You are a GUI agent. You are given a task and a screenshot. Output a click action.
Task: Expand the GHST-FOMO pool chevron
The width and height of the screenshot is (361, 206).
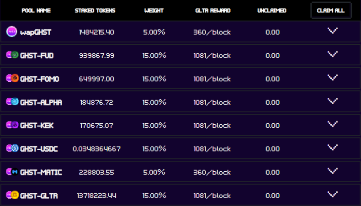click(333, 78)
